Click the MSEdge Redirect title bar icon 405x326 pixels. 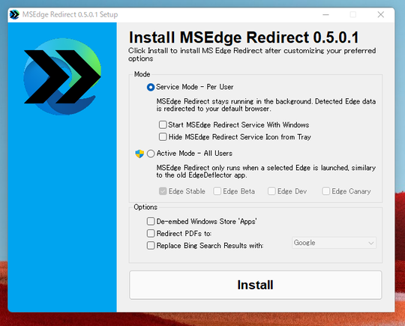pos(14,14)
